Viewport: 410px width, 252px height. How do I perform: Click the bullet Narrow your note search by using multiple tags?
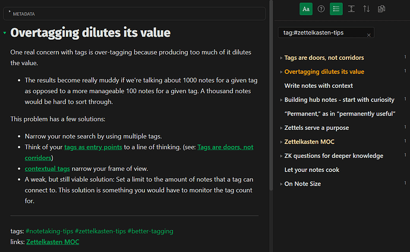[x=93, y=136]
